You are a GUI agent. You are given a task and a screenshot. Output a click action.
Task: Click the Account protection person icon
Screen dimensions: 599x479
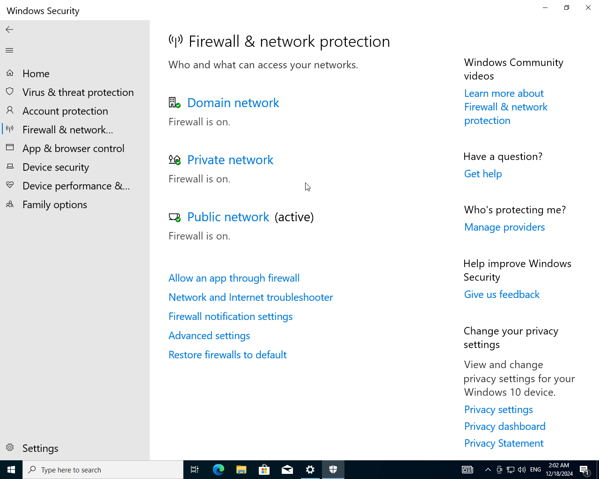[x=10, y=110]
